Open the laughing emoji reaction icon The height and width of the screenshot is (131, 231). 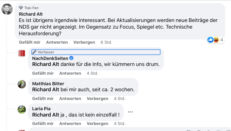(216, 40)
